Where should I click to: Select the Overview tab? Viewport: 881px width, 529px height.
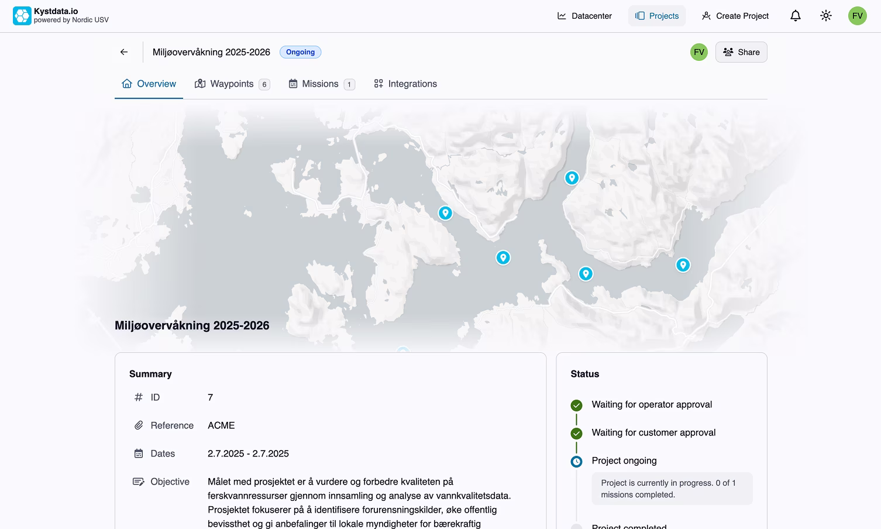[149, 84]
